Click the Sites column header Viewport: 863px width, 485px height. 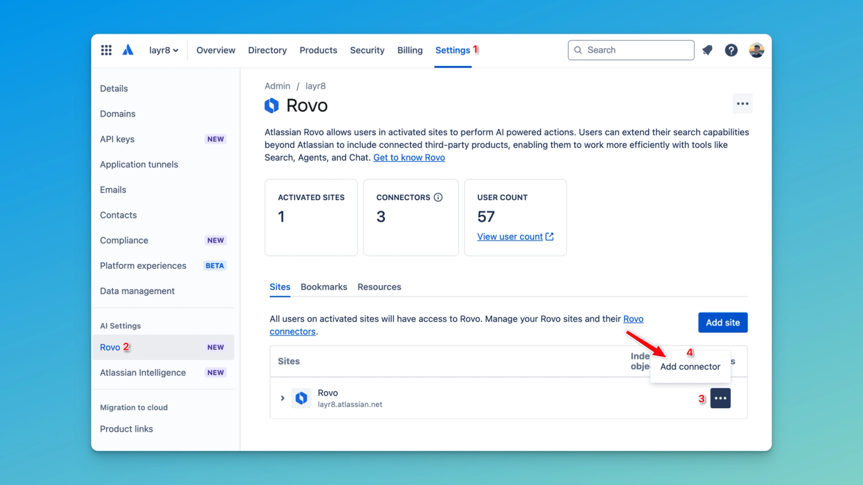pyautogui.click(x=289, y=361)
